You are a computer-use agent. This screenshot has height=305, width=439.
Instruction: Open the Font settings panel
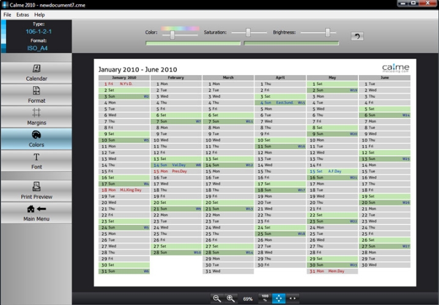pos(36,161)
